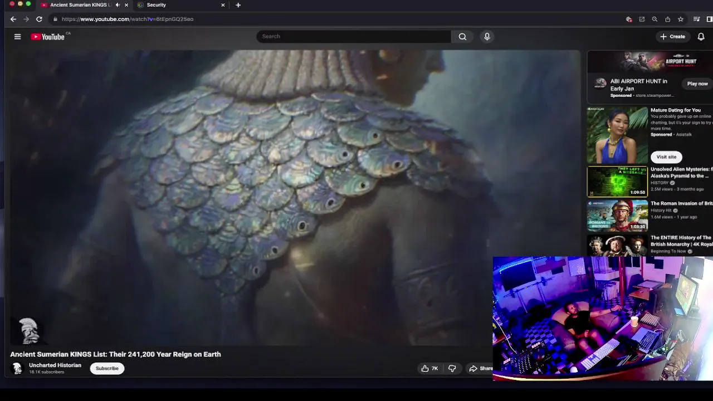Click Visit site on Mature Dating ad
The image size is (713, 401).
tap(666, 157)
